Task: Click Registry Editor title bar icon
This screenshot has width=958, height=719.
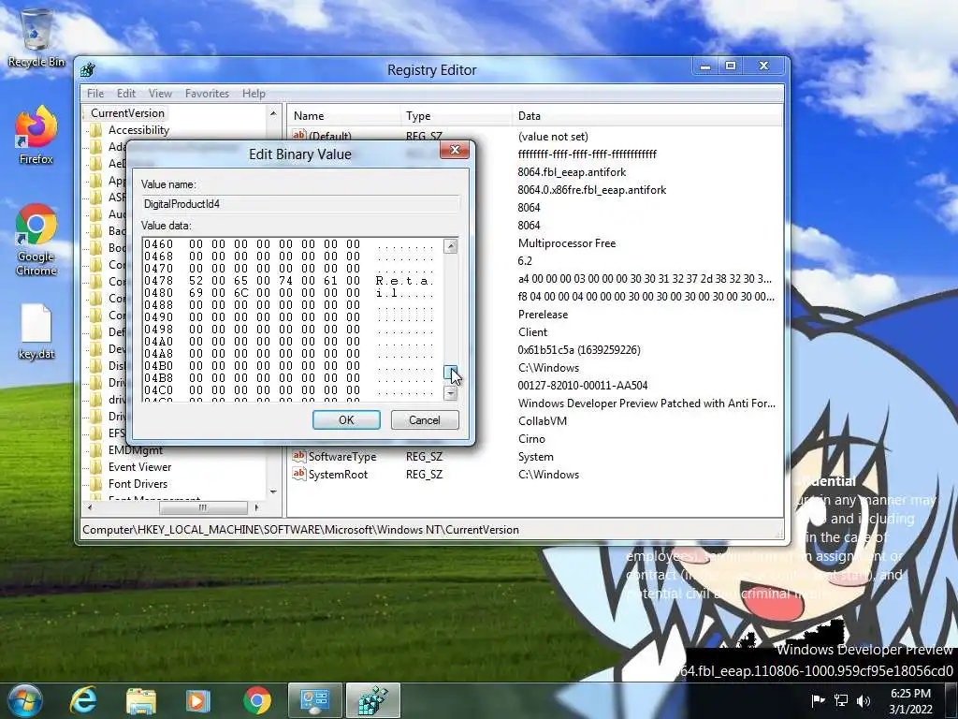Action: pos(88,69)
